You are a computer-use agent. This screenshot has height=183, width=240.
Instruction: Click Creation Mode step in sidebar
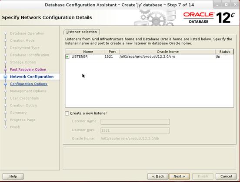22,40
